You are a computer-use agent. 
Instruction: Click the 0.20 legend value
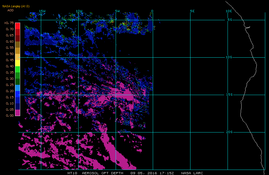click(x=10, y=91)
